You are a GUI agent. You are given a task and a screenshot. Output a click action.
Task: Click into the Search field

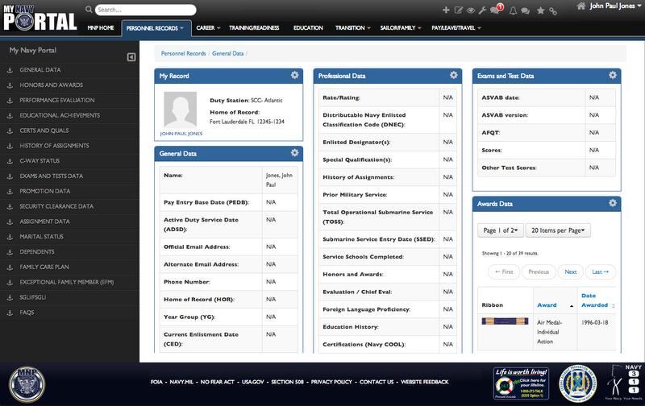145,10
